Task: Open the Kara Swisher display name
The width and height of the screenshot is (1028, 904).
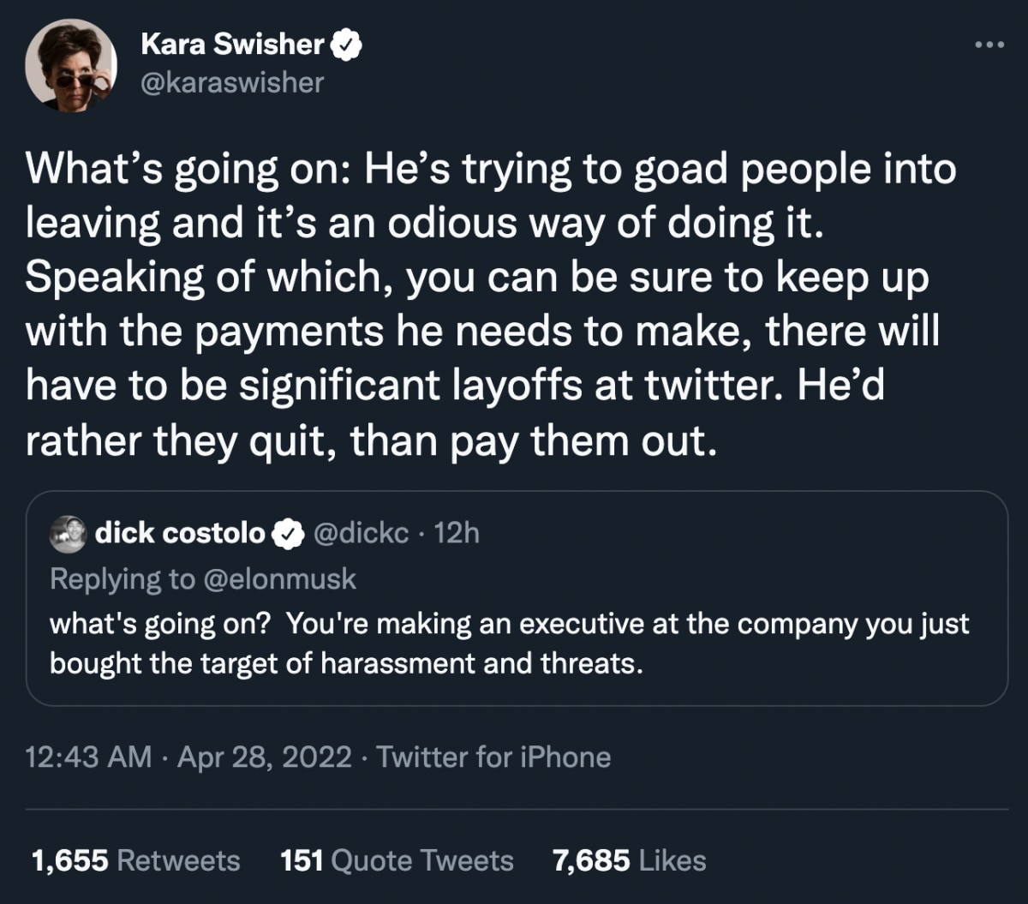Action: [232, 45]
